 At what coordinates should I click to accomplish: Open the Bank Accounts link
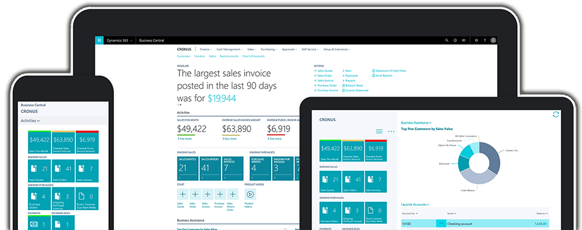pyautogui.click(x=229, y=56)
